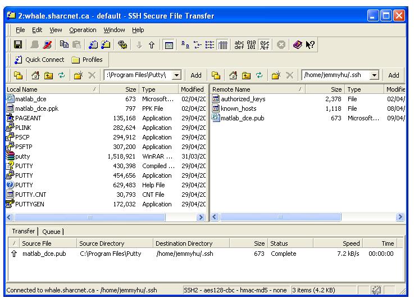
Task: Switch to the Queue tab
Action: [51, 231]
